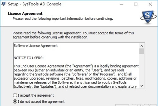Close the SysTools AD Console setup

click(x=150, y=4)
